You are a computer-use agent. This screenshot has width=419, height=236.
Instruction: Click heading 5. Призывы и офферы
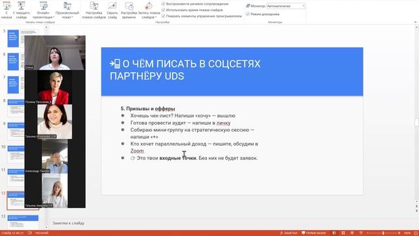point(148,109)
